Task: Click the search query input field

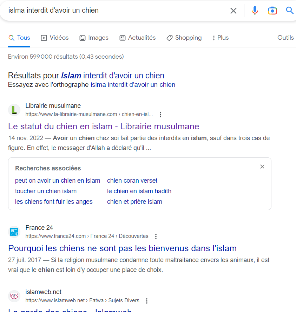Action: [117, 10]
